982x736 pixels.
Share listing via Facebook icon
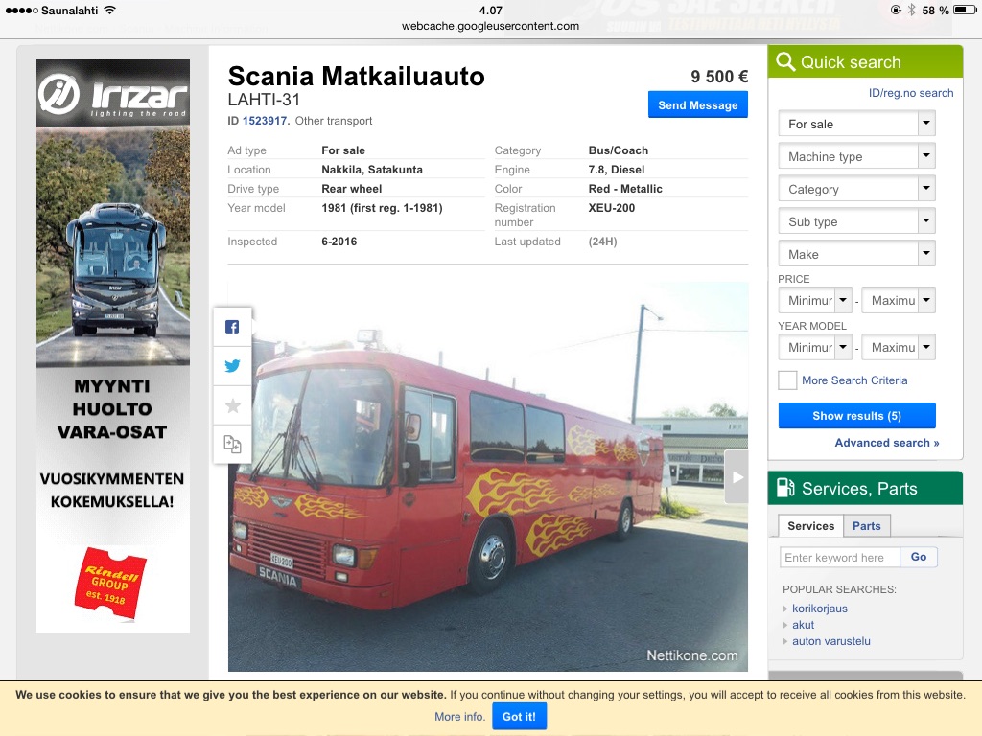tap(232, 327)
